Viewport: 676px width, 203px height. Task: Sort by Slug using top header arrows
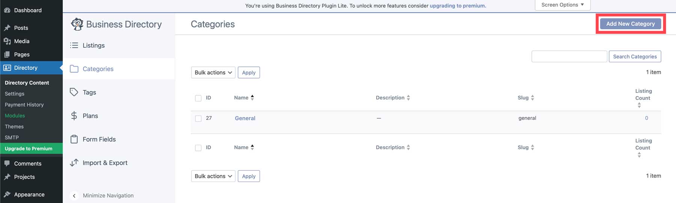tap(533, 98)
